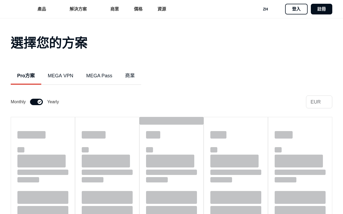343x214 pixels.
Task: Click the Yearly billing label
Action: tap(53, 102)
